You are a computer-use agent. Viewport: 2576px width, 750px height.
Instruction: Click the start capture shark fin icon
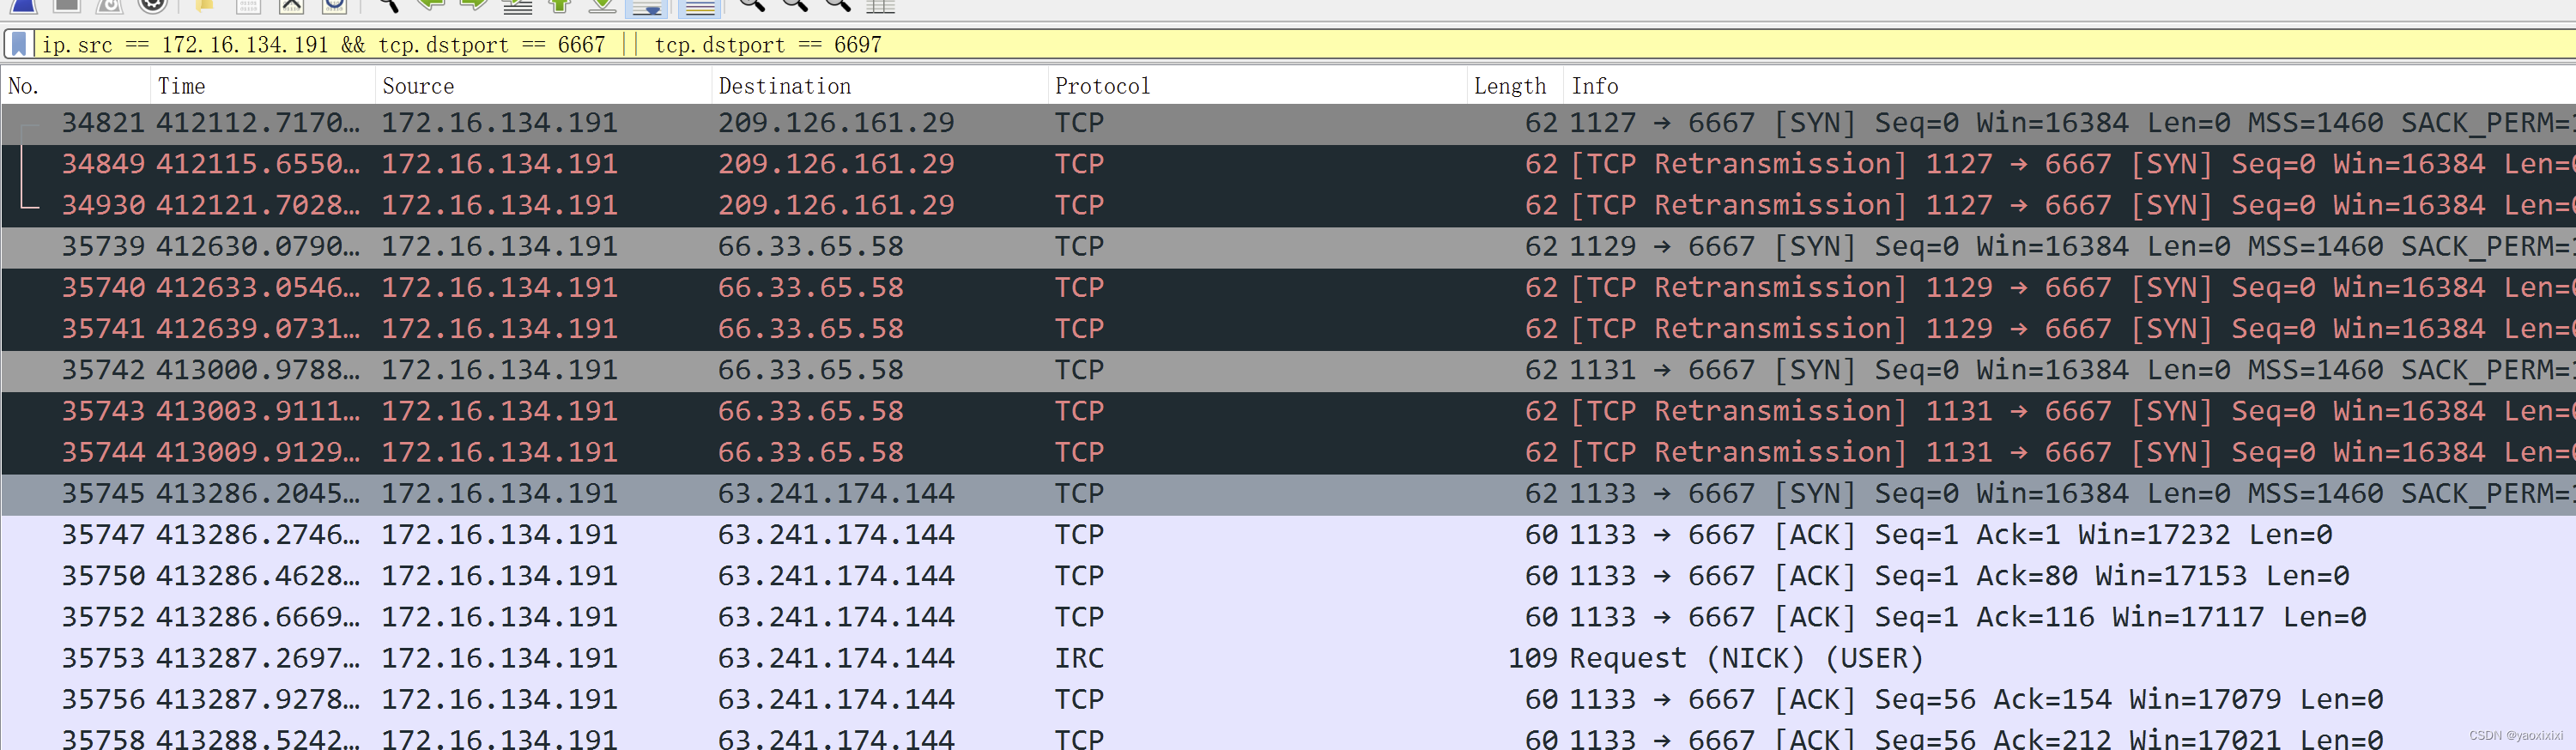click(23, 5)
